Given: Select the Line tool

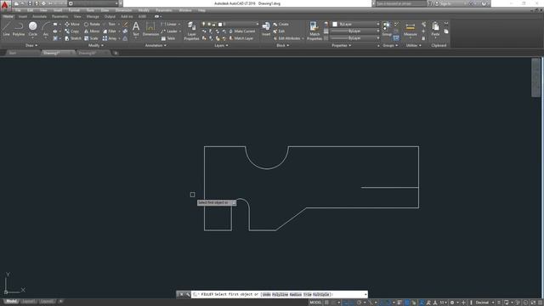Looking at the screenshot, I should point(6,28).
